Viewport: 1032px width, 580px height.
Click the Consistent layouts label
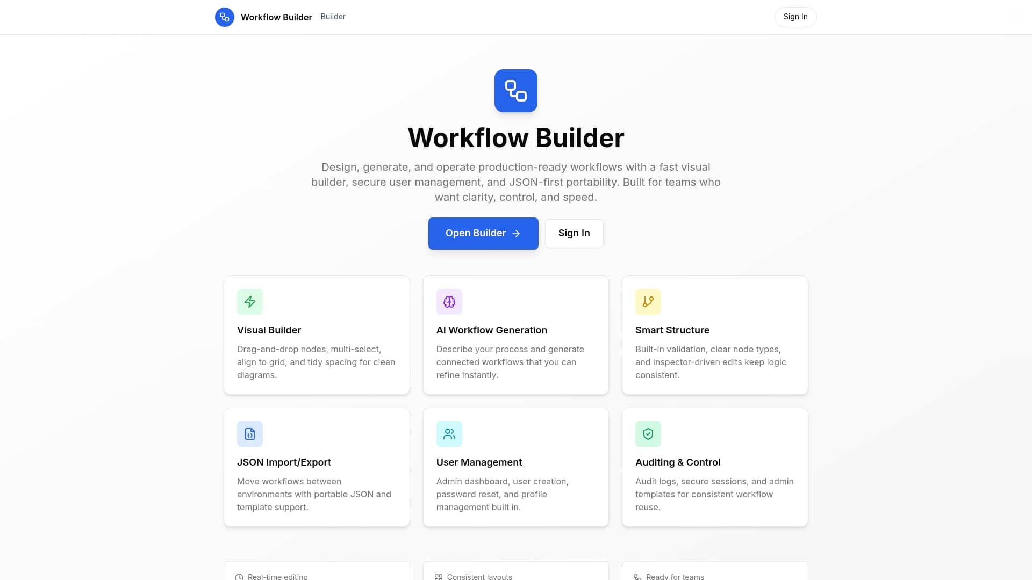point(479,577)
